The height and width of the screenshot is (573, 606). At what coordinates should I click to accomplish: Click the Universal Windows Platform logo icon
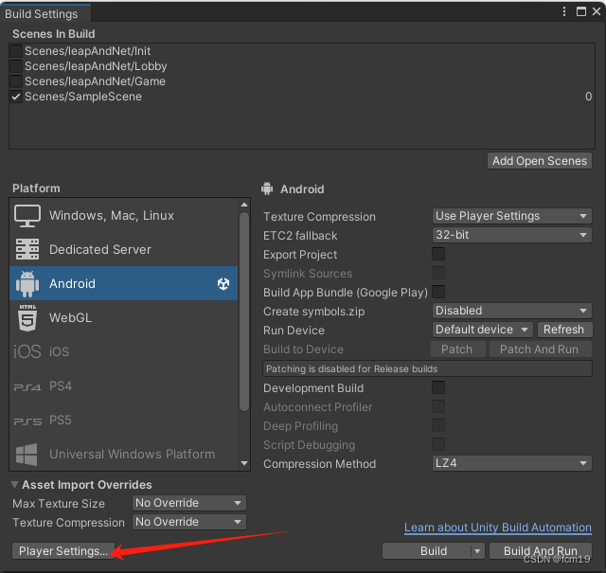point(27,455)
